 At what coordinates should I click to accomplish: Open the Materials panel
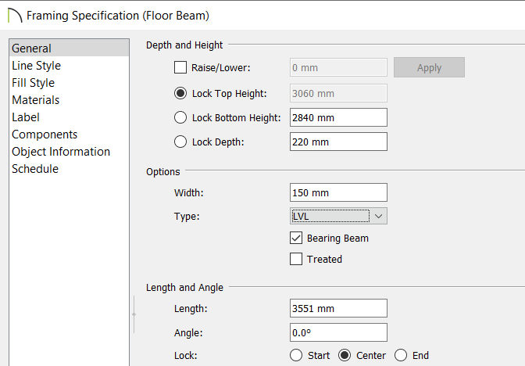point(69,100)
